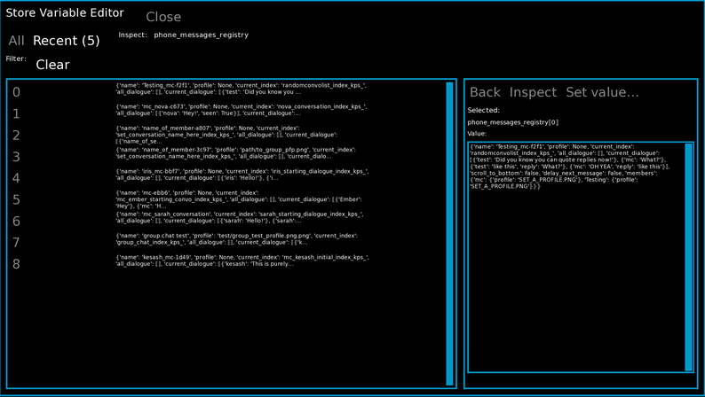The image size is (705, 397).
Task: Select list index 7 entry
Action: (16, 243)
